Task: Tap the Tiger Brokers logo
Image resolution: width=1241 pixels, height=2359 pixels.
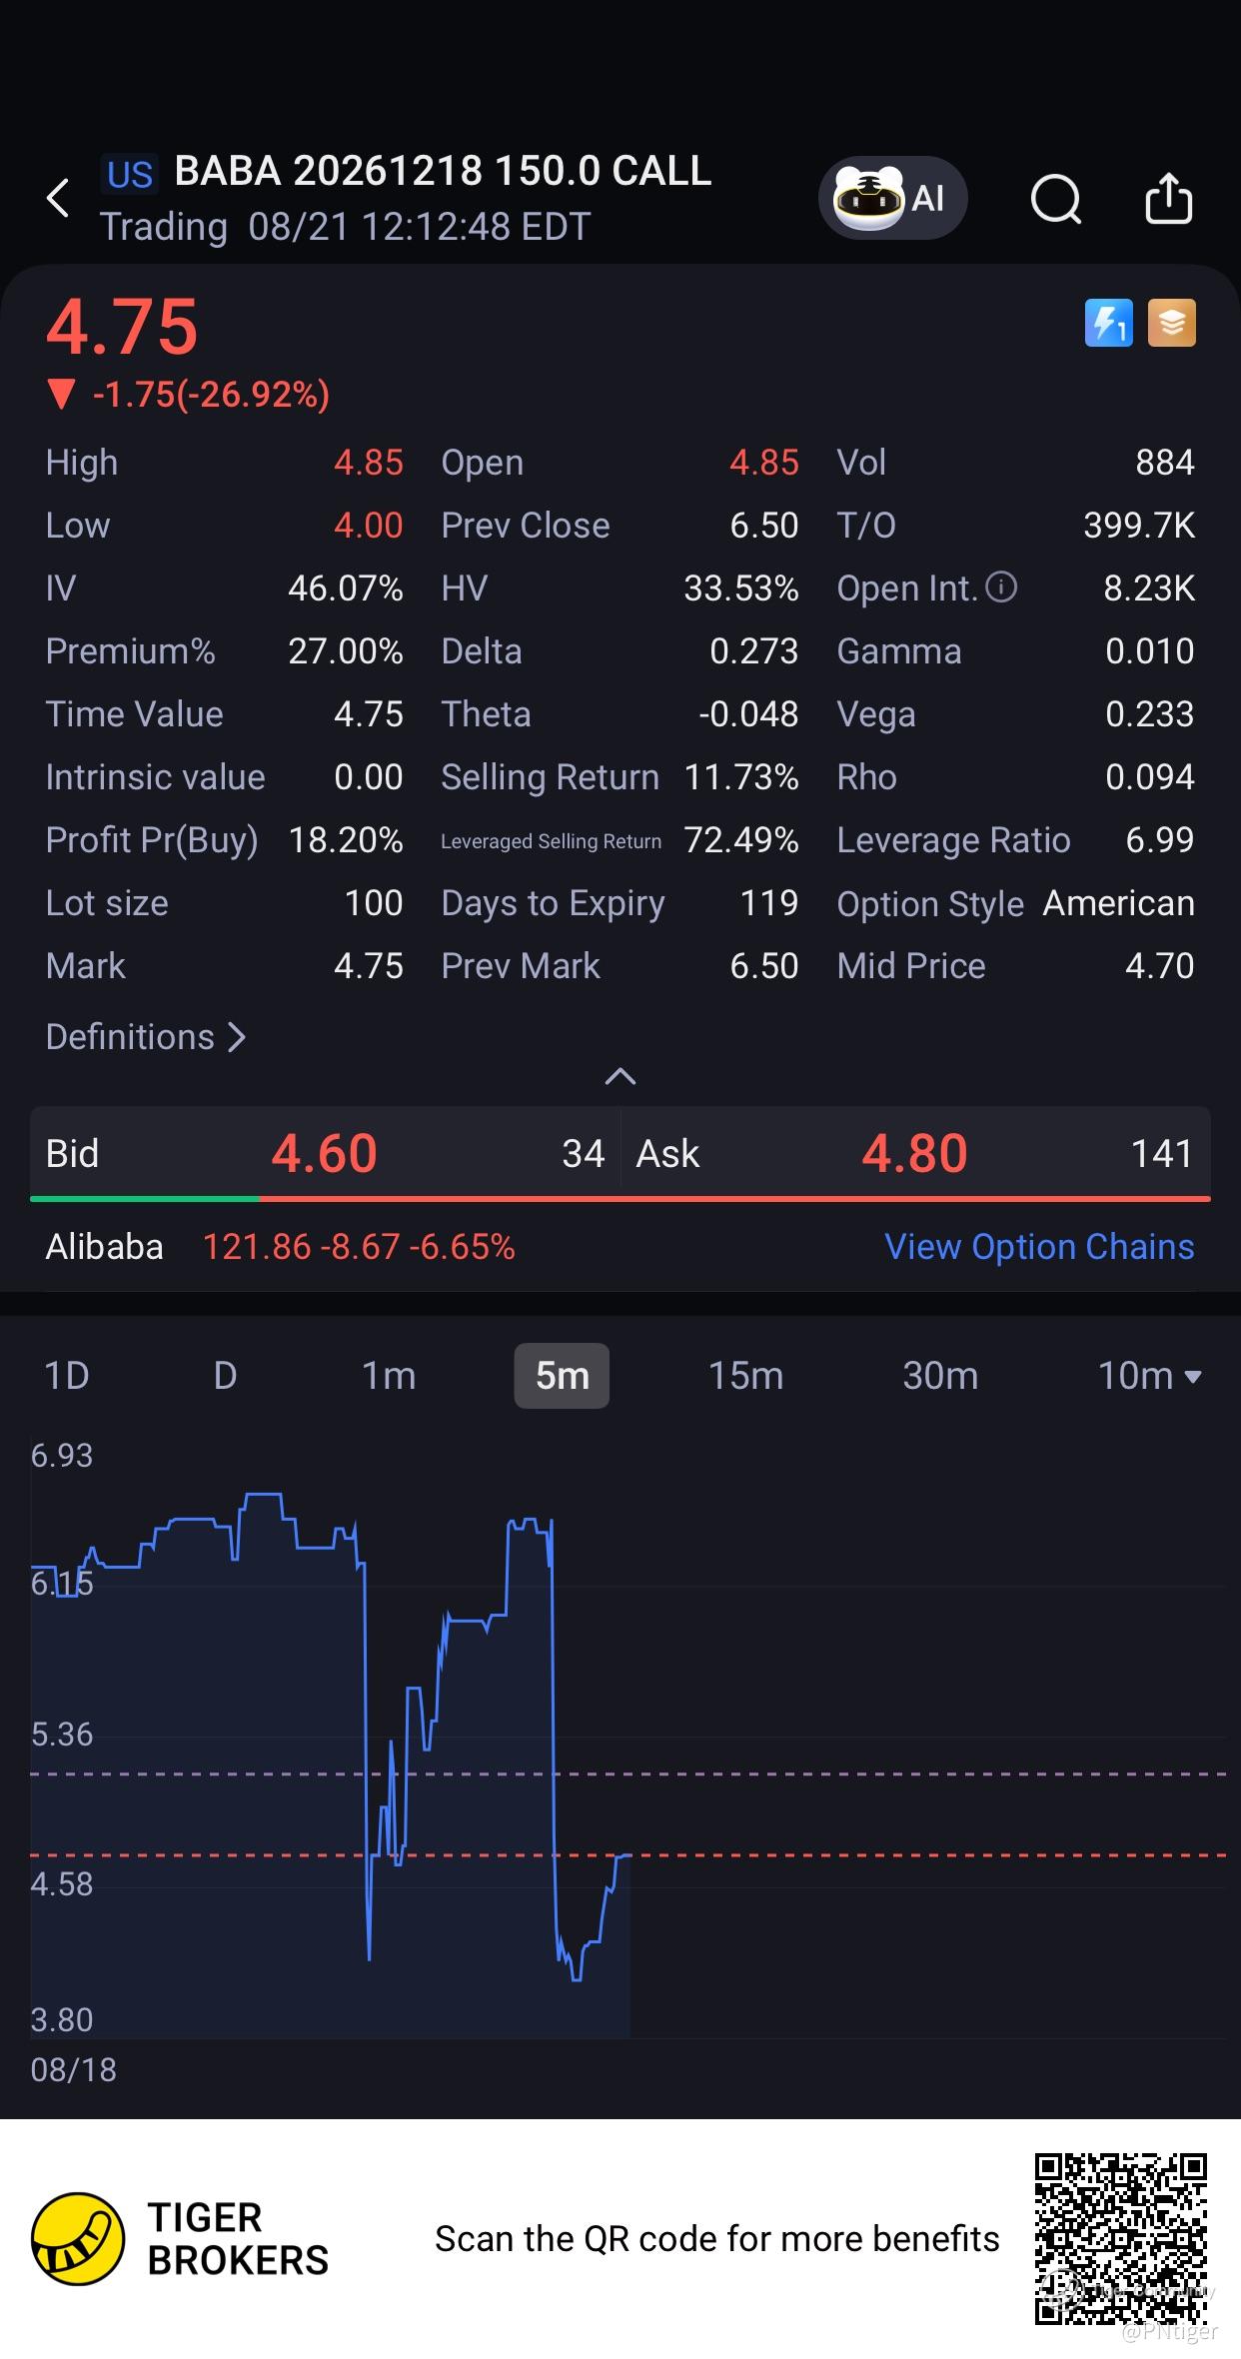Action: tap(180, 2239)
